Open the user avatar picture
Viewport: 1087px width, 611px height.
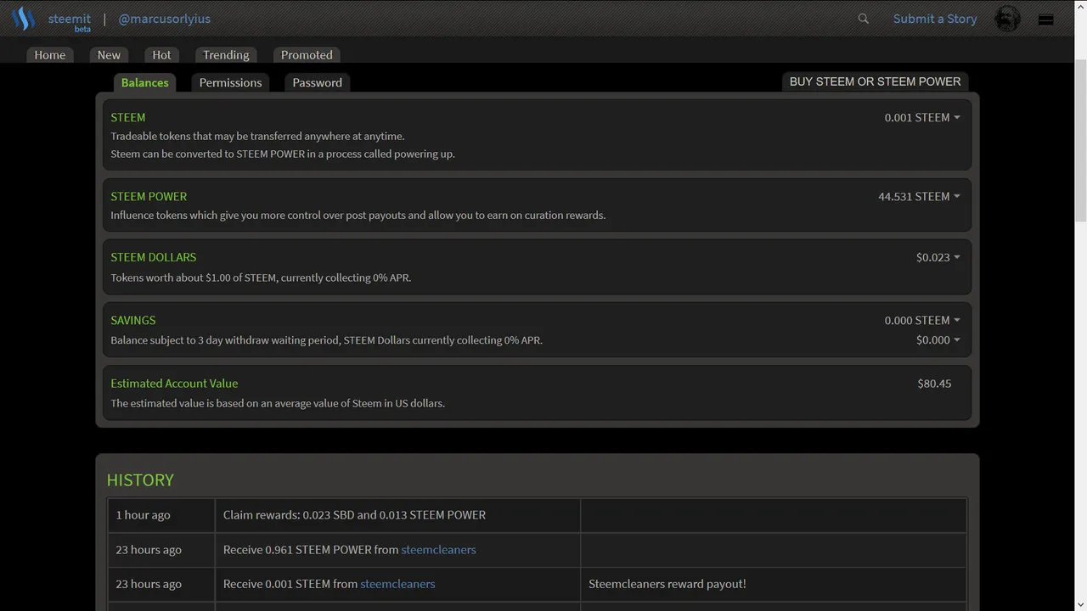[1007, 19]
